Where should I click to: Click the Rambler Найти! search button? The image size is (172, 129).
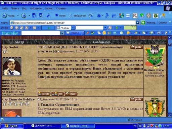74,33
